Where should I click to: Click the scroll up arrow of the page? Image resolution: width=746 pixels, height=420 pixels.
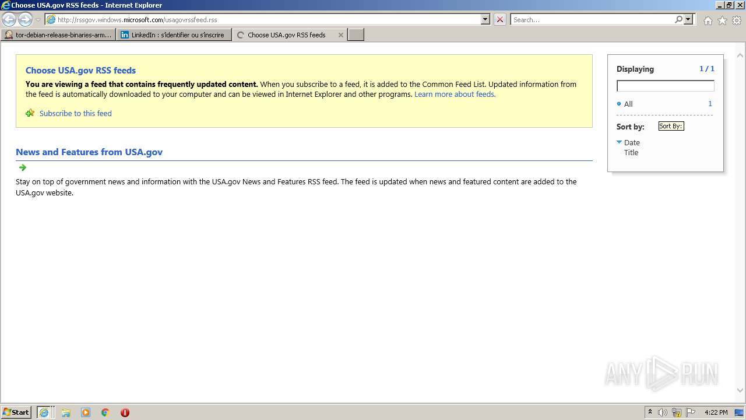pos(740,56)
